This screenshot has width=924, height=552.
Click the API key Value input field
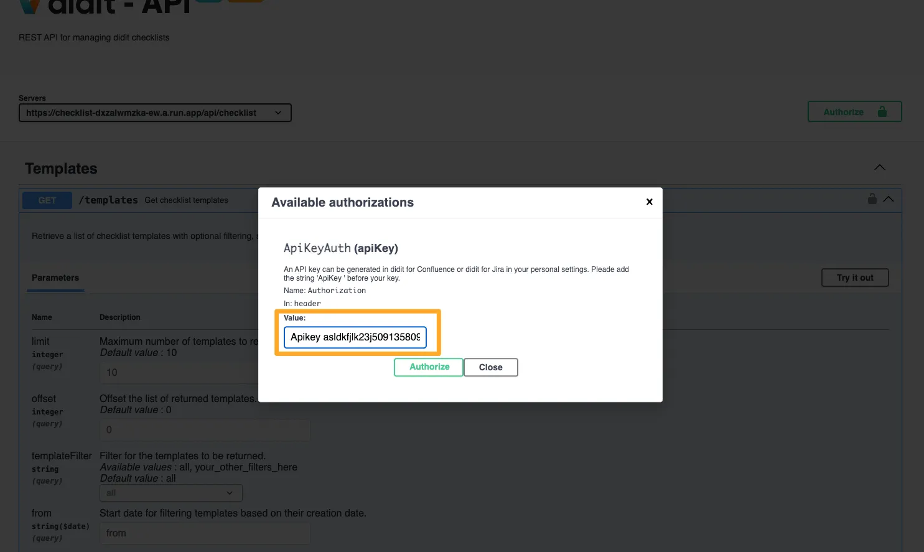click(x=355, y=337)
